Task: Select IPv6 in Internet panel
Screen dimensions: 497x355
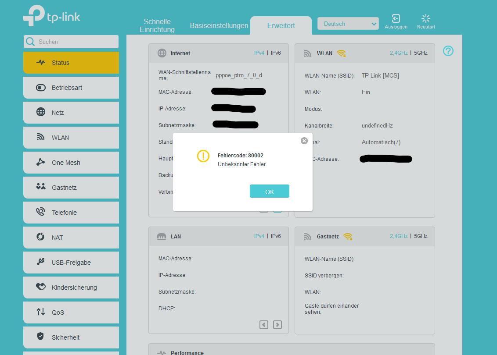Action: click(x=276, y=53)
